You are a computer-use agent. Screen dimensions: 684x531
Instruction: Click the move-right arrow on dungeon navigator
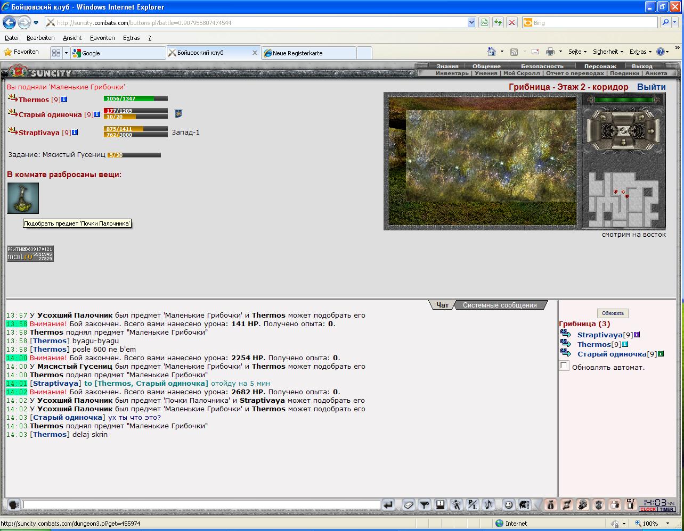(652, 131)
